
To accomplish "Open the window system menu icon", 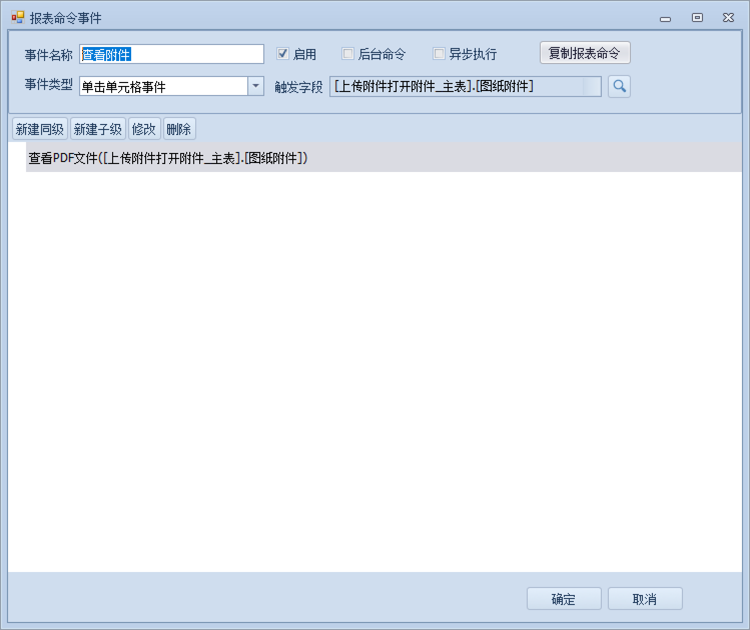I will click(x=18, y=18).
